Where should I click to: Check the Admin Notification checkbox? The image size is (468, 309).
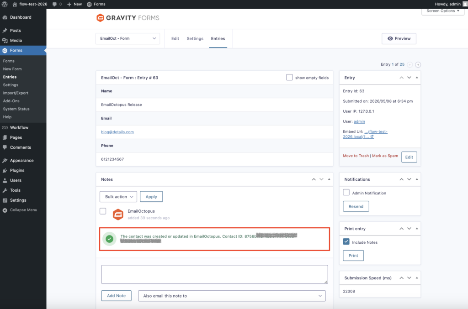pyautogui.click(x=346, y=193)
